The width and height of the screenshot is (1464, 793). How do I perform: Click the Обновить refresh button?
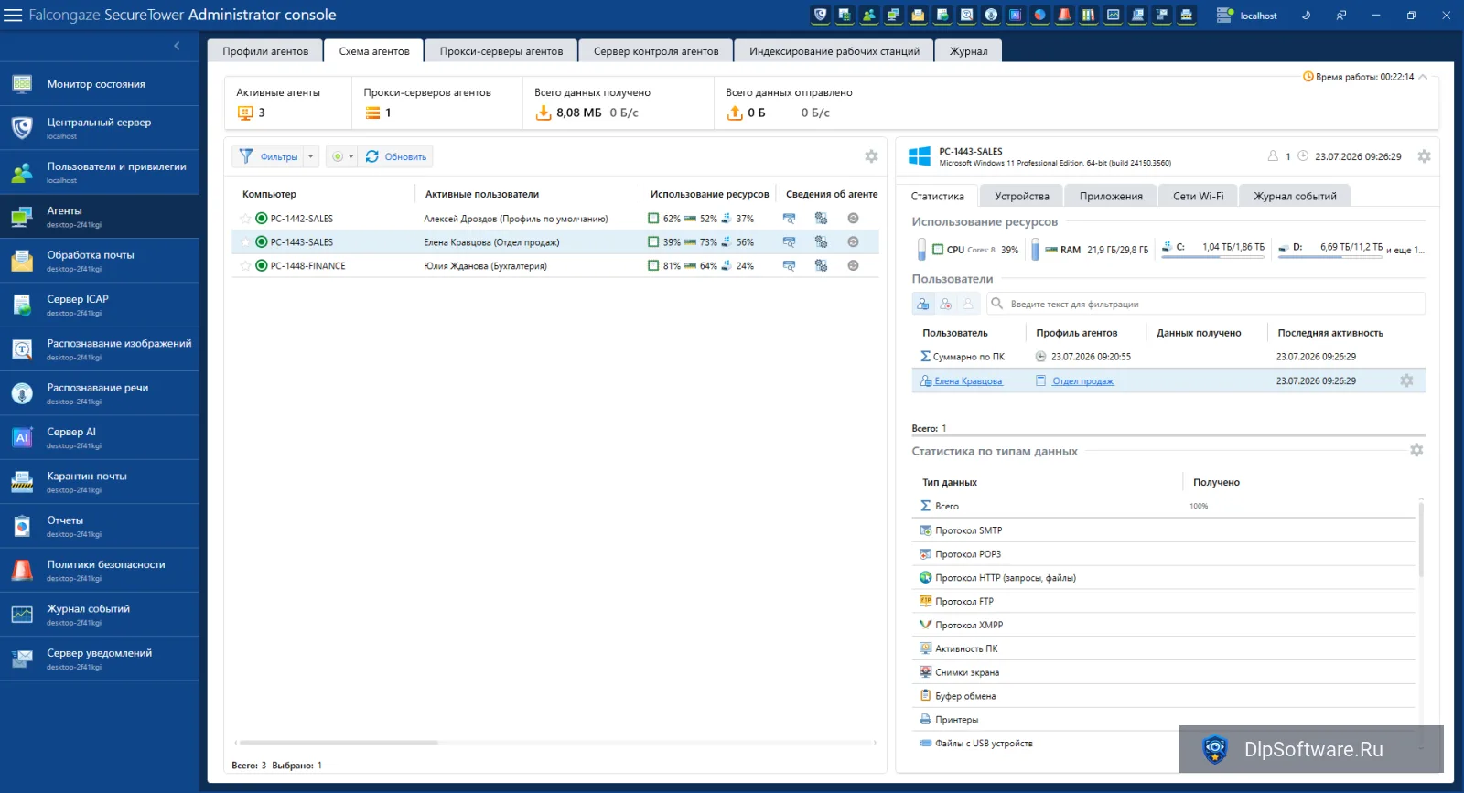coord(396,156)
